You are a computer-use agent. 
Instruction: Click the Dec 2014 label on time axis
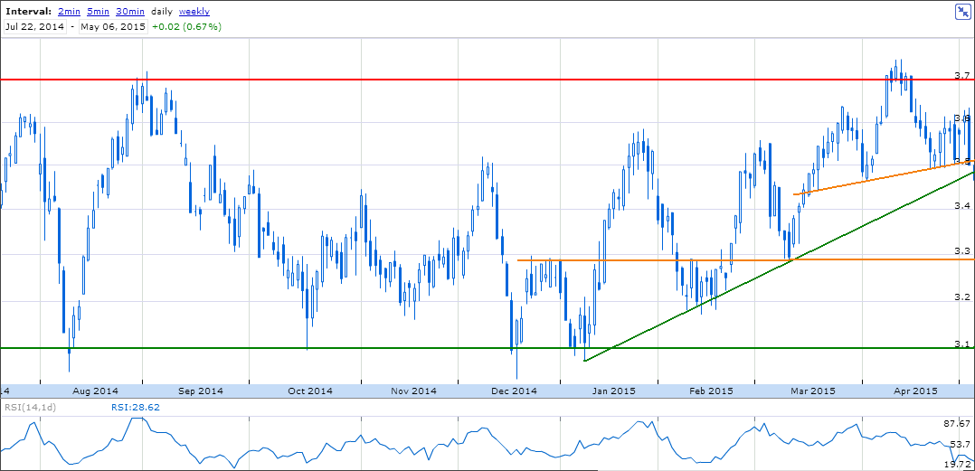[513, 391]
